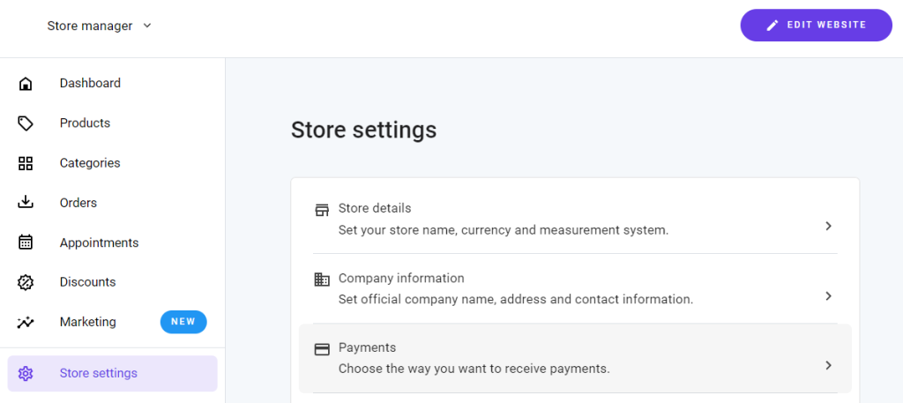
Task: Click the Products tag icon
Action: click(x=26, y=123)
